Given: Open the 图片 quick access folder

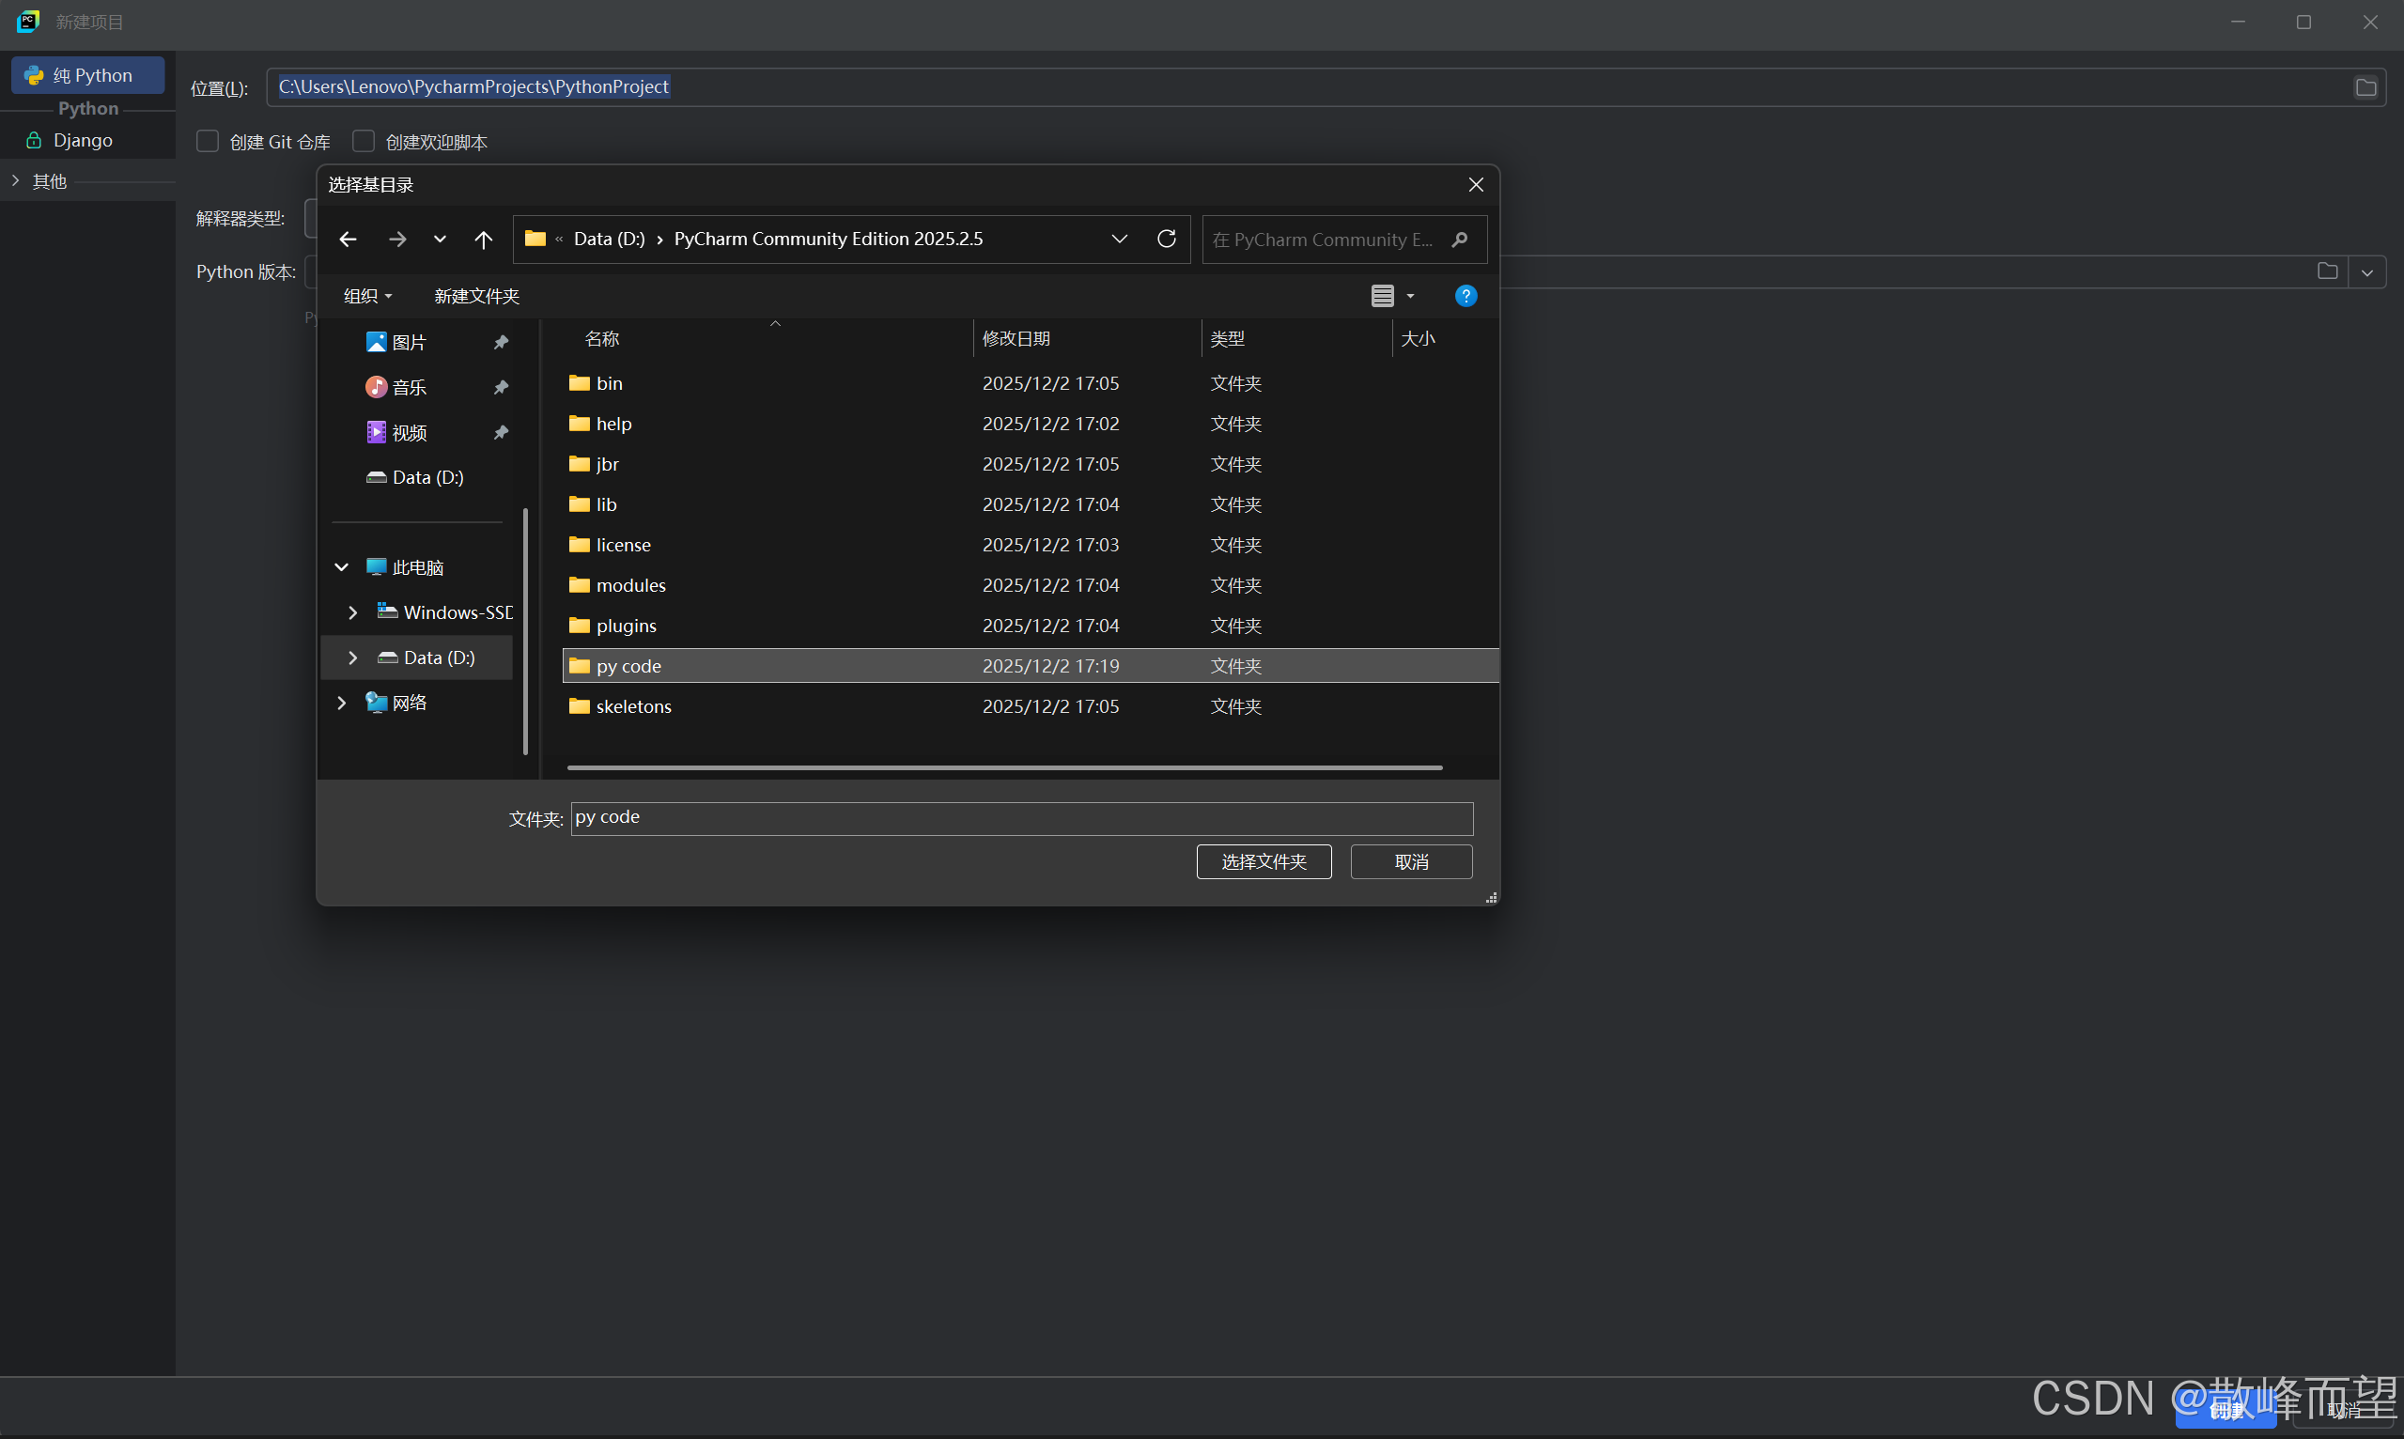Looking at the screenshot, I should [409, 342].
